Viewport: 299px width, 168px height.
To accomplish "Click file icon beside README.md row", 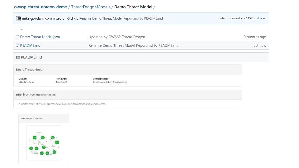I will click(x=17, y=45).
